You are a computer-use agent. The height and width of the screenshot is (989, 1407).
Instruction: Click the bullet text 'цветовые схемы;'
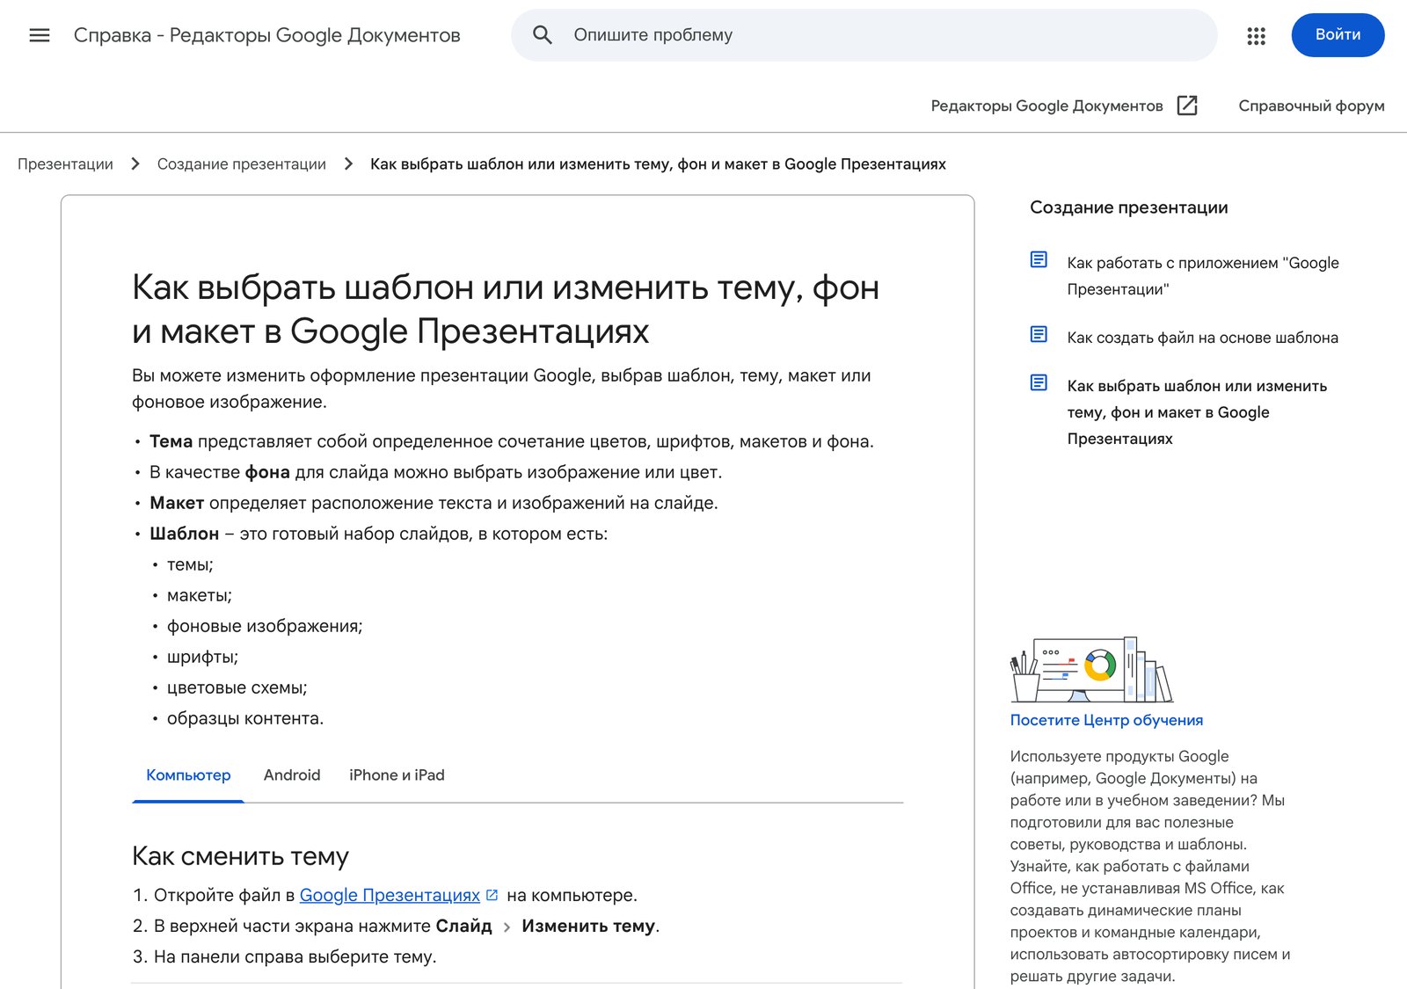237,688
